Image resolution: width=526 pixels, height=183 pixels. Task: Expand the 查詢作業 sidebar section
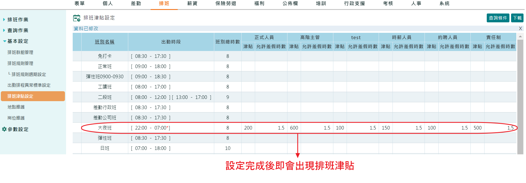click(x=18, y=30)
